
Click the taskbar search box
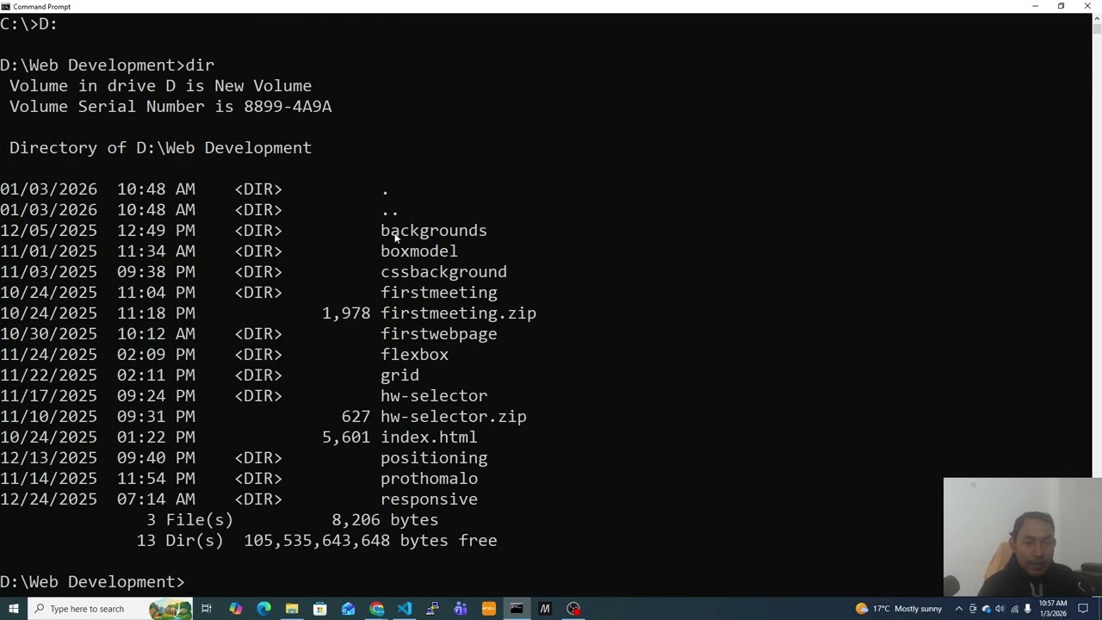pyautogui.click(x=109, y=609)
